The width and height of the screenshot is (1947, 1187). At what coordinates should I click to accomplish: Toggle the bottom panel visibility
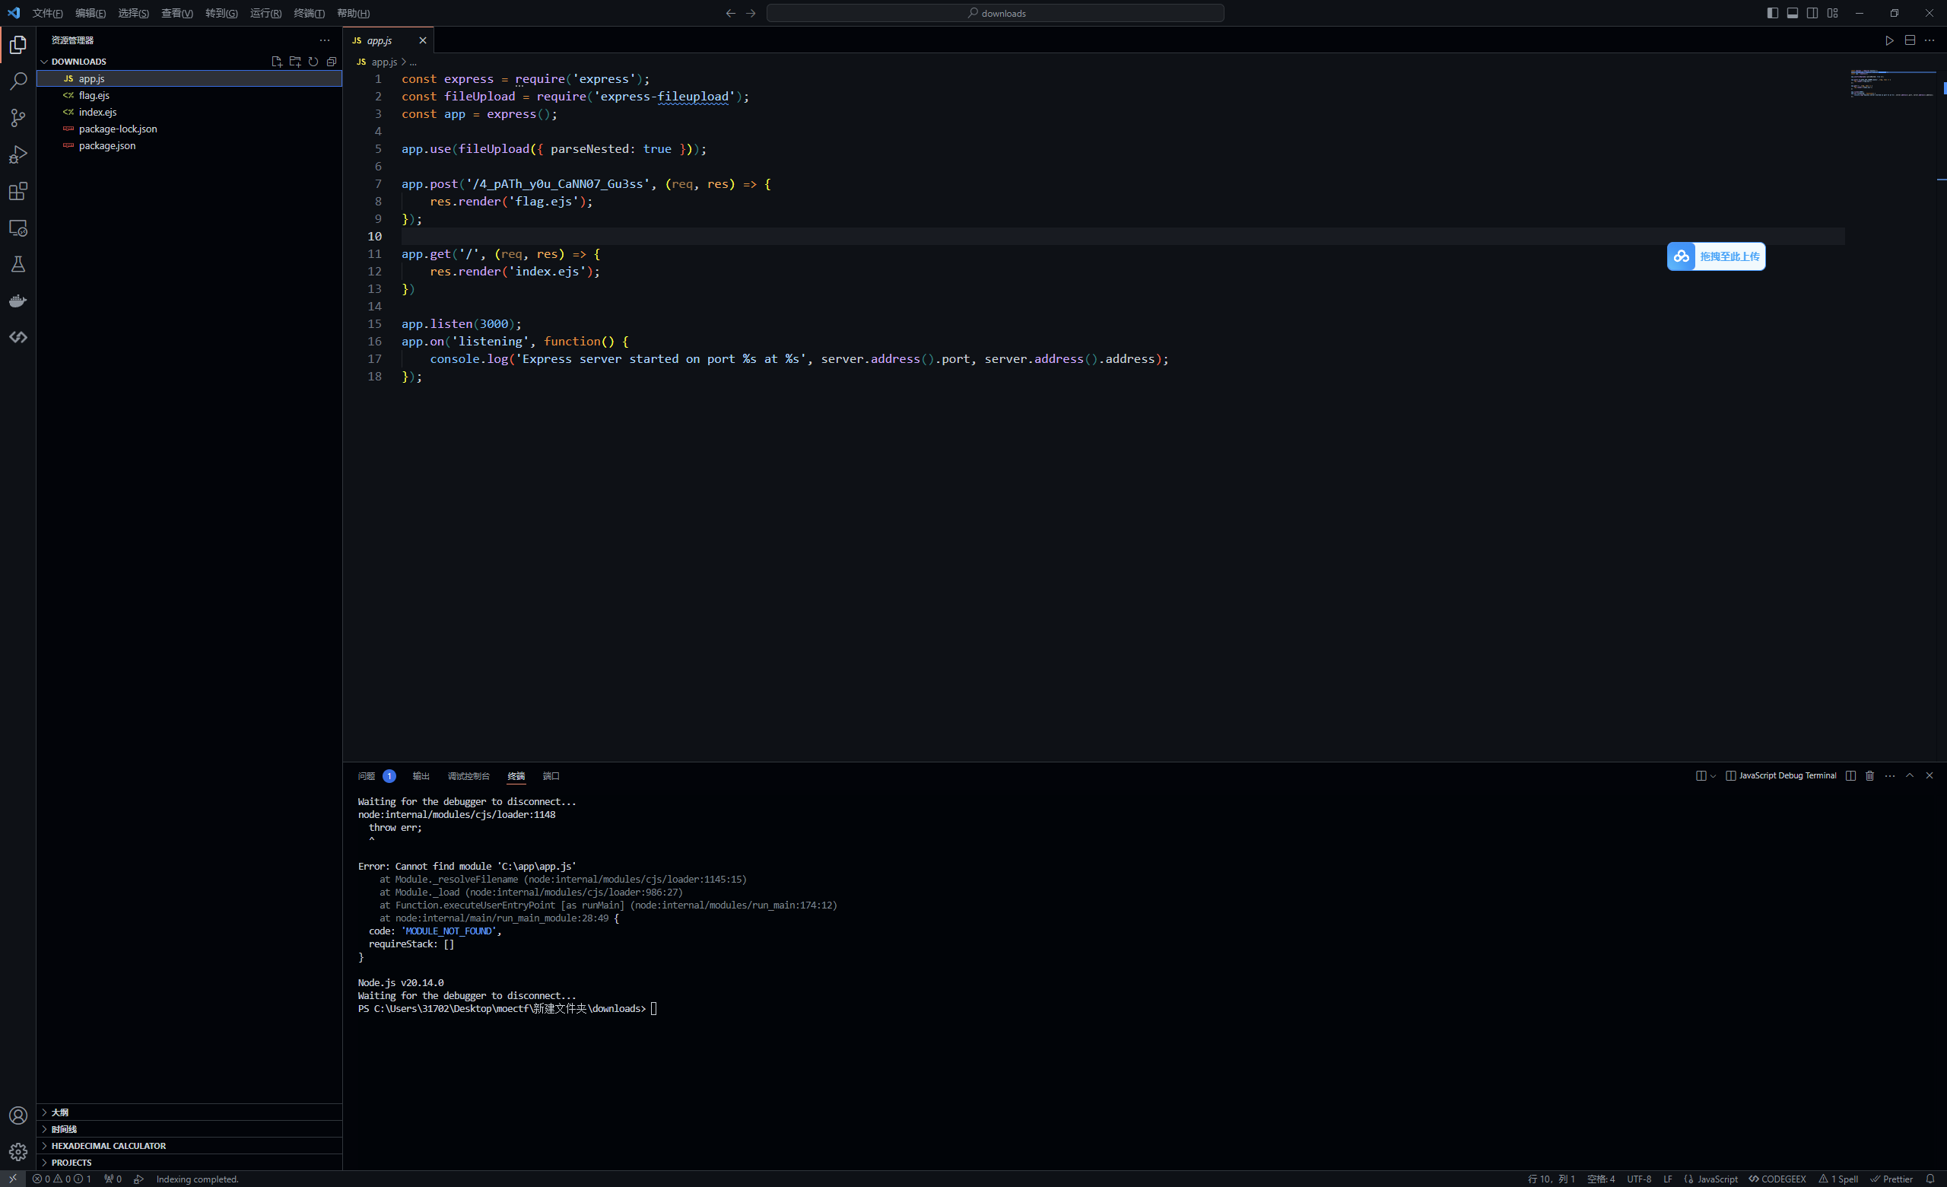pos(1792,14)
